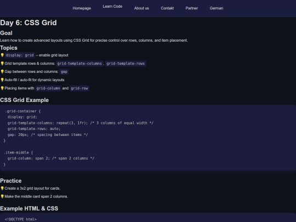This screenshot has height=222, width=296.
Task: Click lightbulb icon beside Grid template rows
Action: point(2,64)
